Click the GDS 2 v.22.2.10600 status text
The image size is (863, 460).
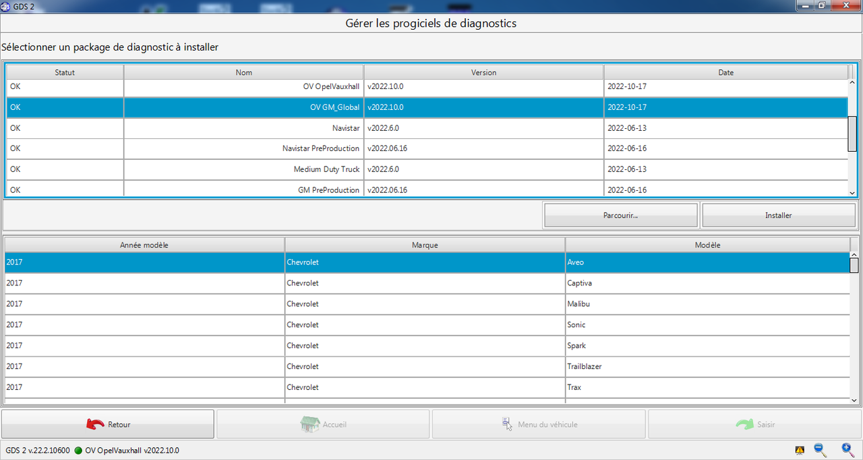coord(38,451)
